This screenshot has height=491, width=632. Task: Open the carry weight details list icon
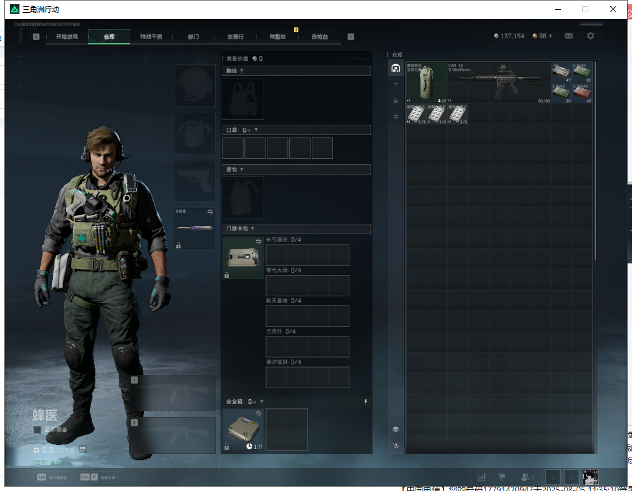83,448
